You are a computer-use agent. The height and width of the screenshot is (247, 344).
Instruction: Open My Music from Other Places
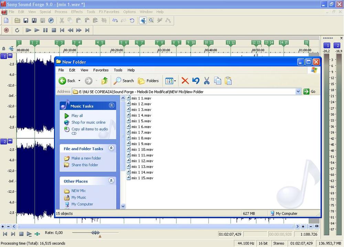[79, 198]
